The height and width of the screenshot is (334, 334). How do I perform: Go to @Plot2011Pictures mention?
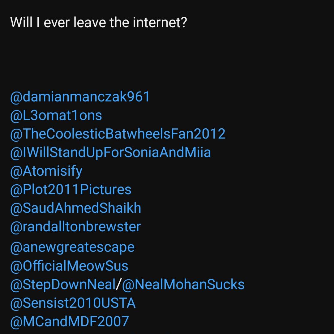(x=71, y=190)
